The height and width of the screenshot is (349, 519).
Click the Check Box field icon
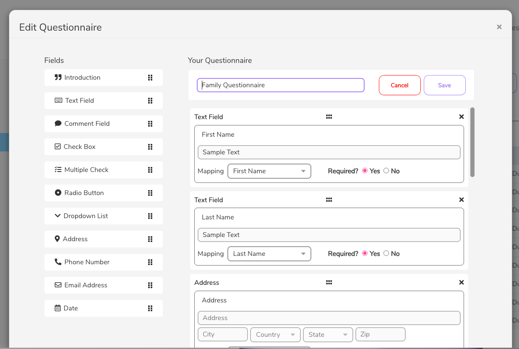click(57, 147)
